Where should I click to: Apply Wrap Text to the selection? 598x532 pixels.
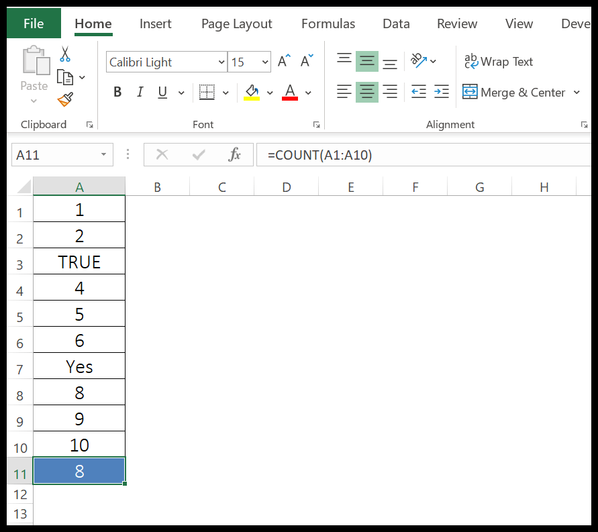[499, 62]
